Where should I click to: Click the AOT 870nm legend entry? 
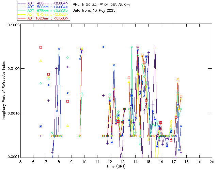coord(43,14)
